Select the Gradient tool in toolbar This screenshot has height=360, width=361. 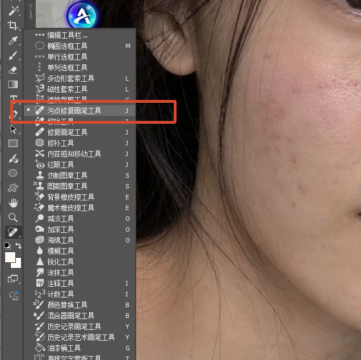point(13,85)
